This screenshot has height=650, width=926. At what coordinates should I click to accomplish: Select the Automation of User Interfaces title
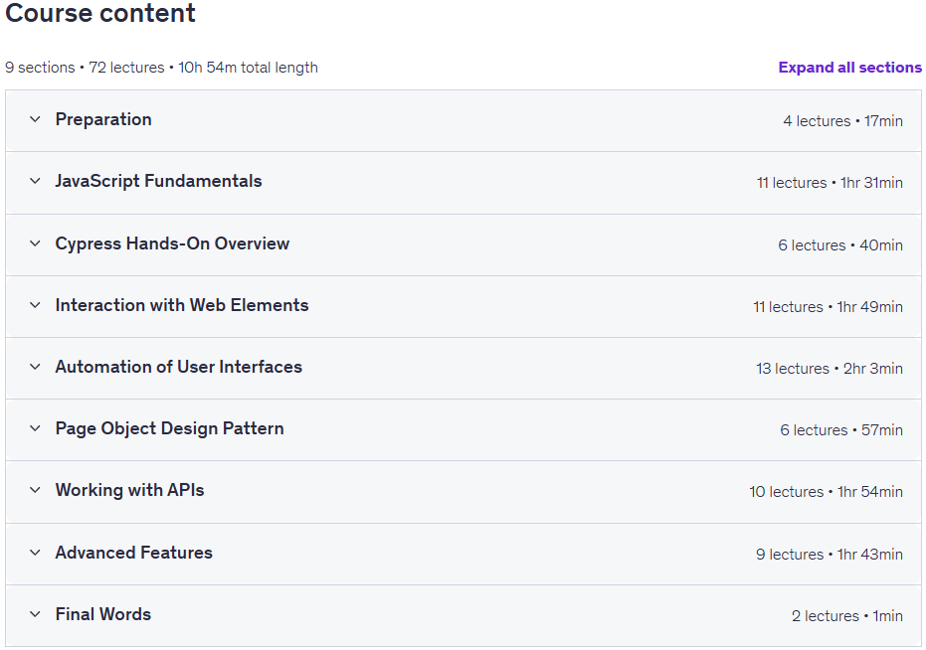[178, 367]
